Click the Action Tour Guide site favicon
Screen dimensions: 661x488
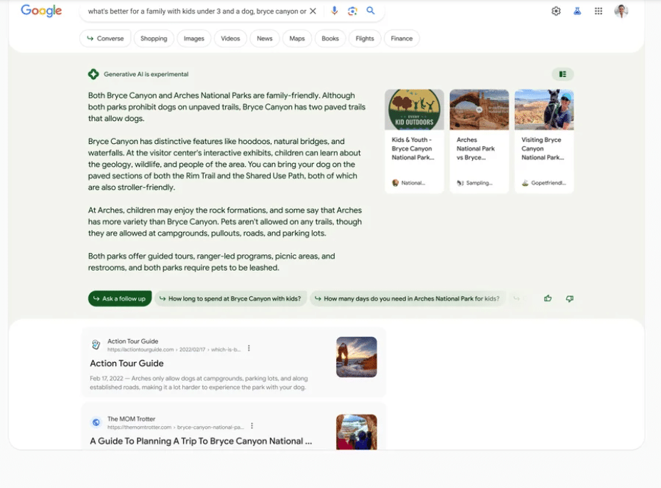click(x=96, y=345)
